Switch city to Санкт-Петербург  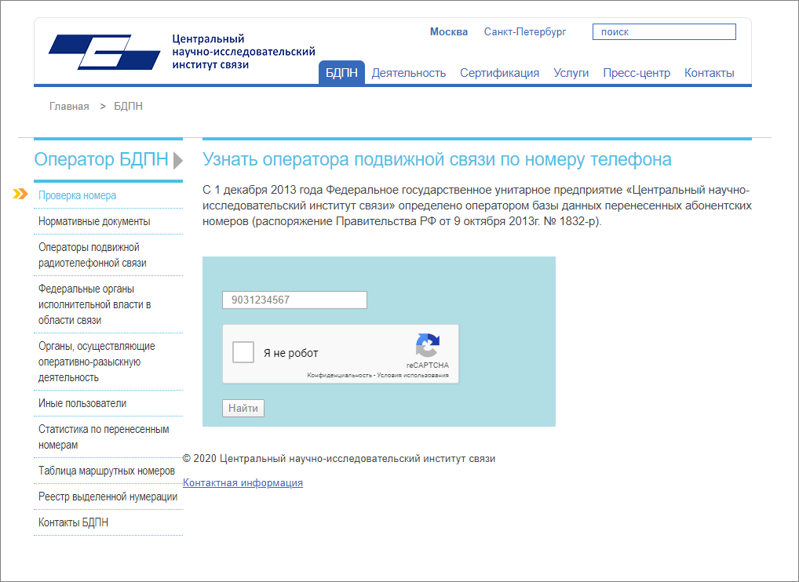525,32
